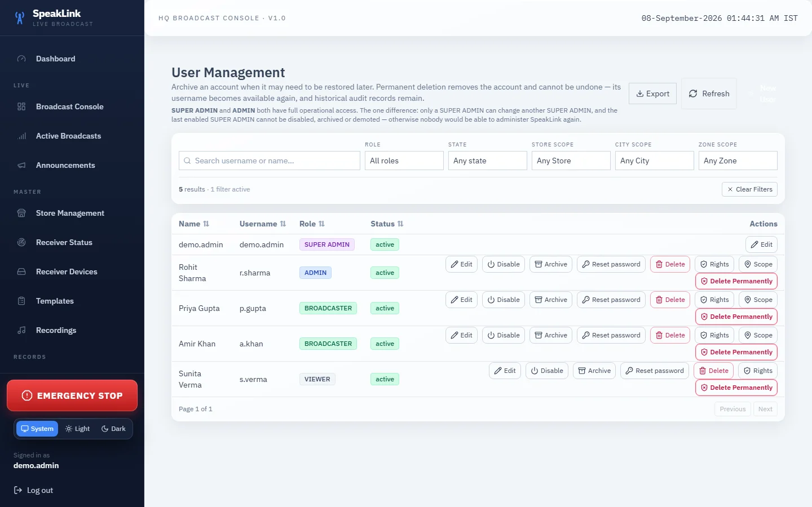Click the Receiver Devices sidebar icon
Viewport: 812px width, 507px height.
(x=21, y=272)
